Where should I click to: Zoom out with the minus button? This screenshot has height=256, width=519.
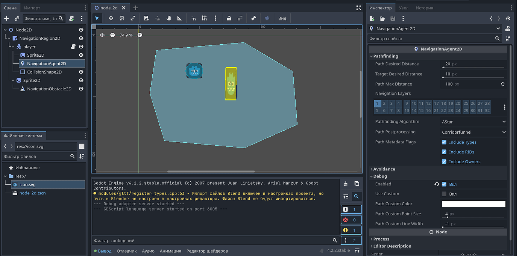(112, 35)
